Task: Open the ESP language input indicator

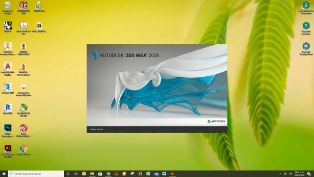Action: [x=291, y=174]
